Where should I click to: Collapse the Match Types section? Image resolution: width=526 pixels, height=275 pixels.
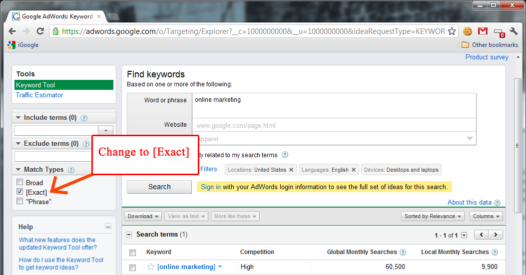click(18, 170)
